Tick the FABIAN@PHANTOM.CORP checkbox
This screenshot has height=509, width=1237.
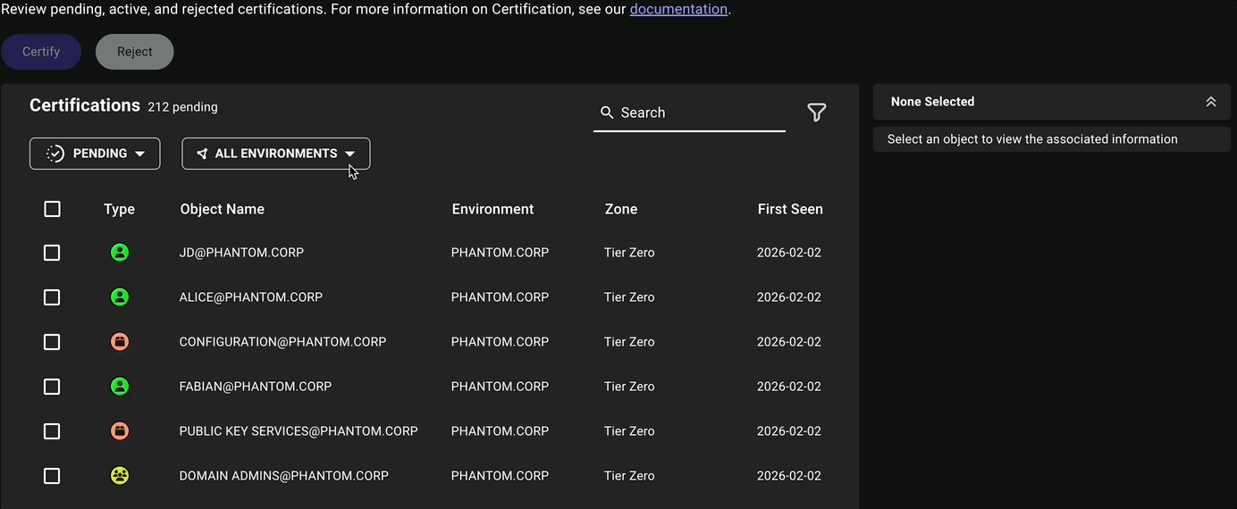click(x=52, y=387)
